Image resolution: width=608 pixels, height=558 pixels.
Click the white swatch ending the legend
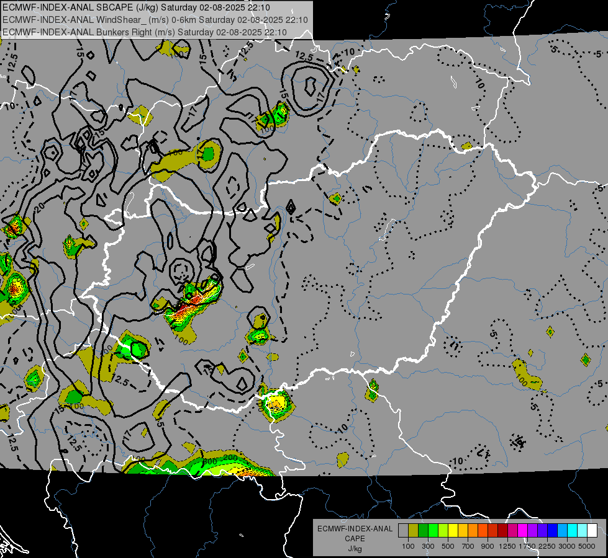tap(592, 530)
